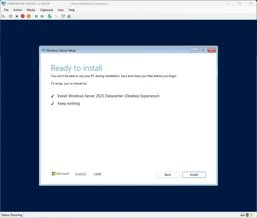Click the orange Save state icon
Viewport: 257px width, 218px height.
[x=29, y=16]
